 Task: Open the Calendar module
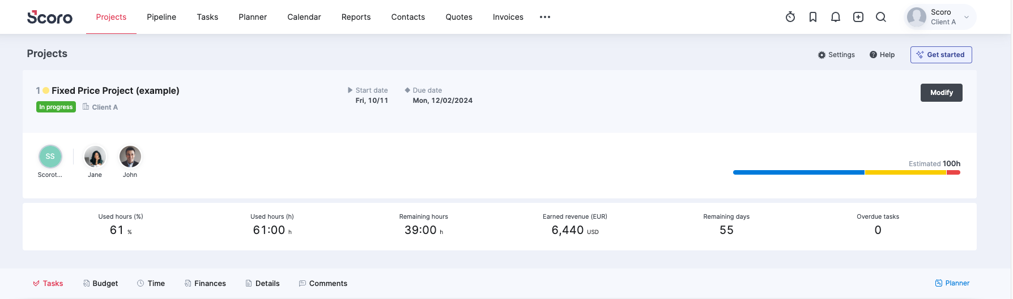point(304,17)
